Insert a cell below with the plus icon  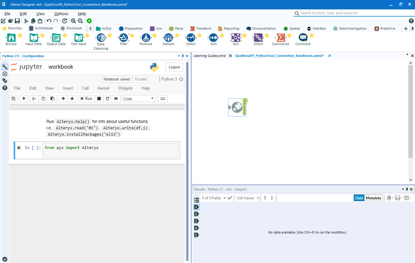24,99
